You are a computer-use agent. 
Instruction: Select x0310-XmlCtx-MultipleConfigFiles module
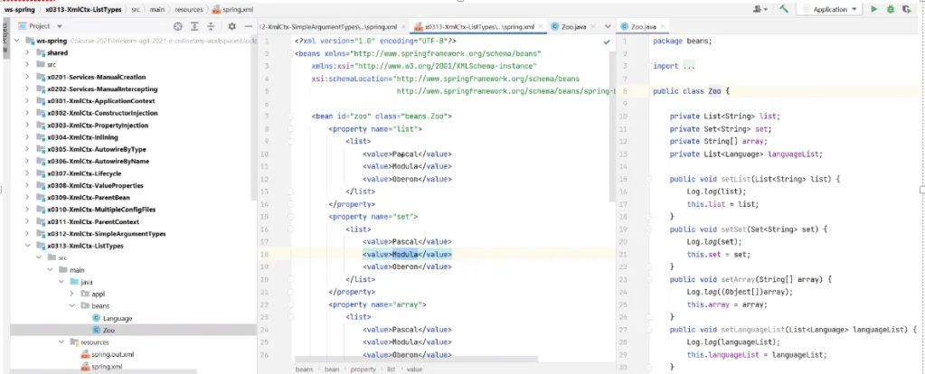click(x=101, y=209)
